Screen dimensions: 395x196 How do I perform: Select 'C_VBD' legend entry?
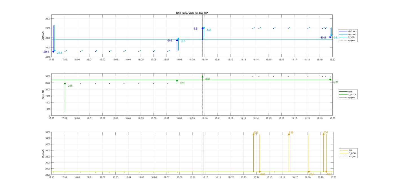coord(351,37)
